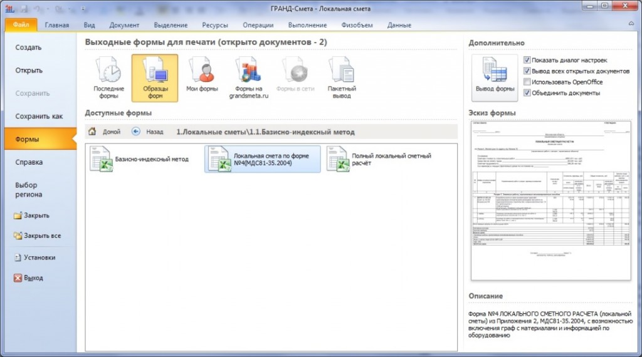Switch to the Операции tab
This screenshot has width=642, height=357.
258,25
